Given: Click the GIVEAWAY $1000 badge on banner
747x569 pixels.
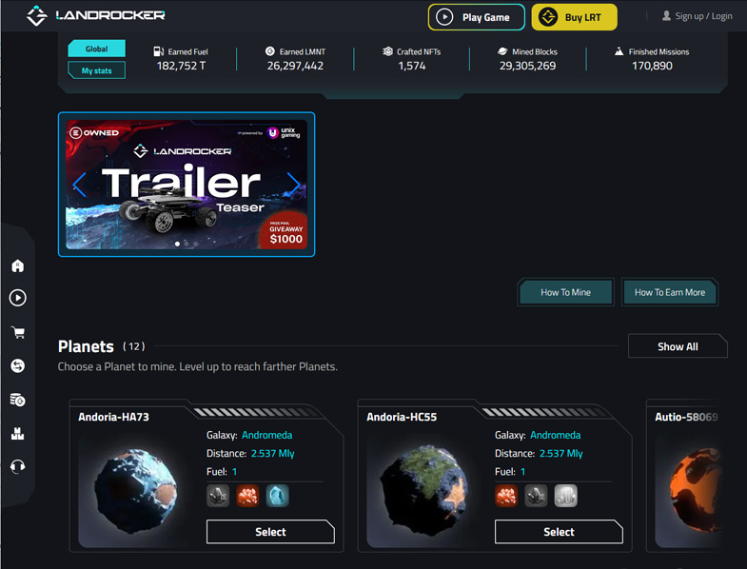Looking at the screenshot, I should tap(285, 232).
